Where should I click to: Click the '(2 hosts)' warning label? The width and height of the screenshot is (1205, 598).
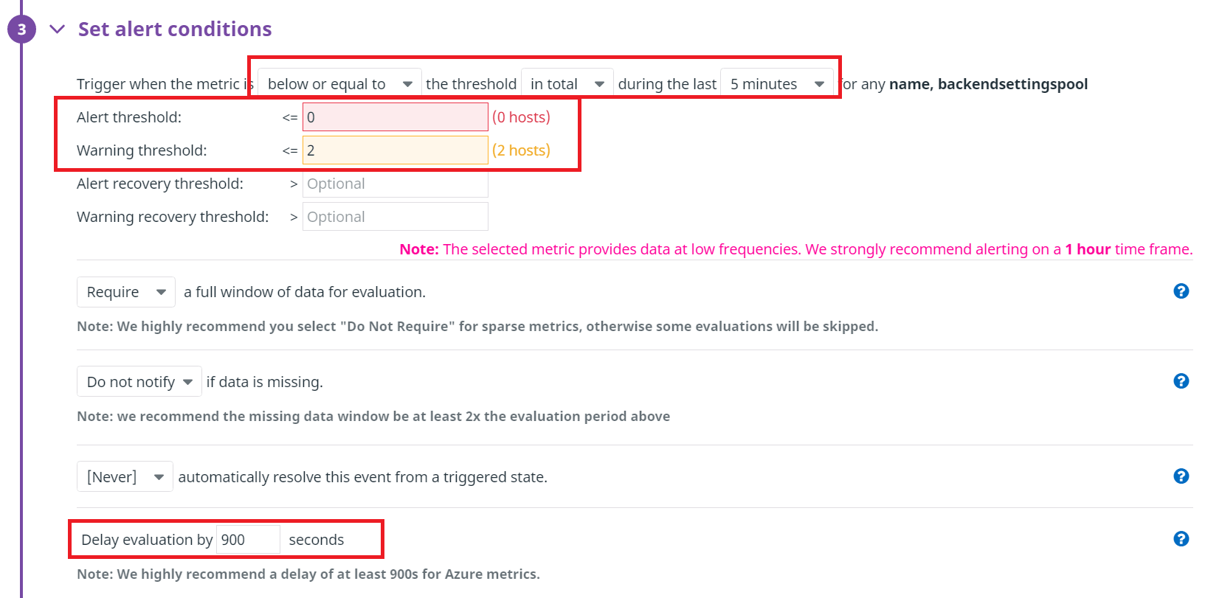pos(521,150)
